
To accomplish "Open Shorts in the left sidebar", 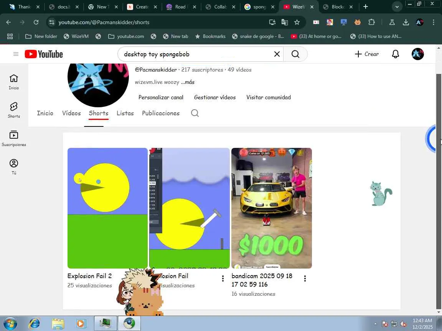I will click(x=13, y=110).
